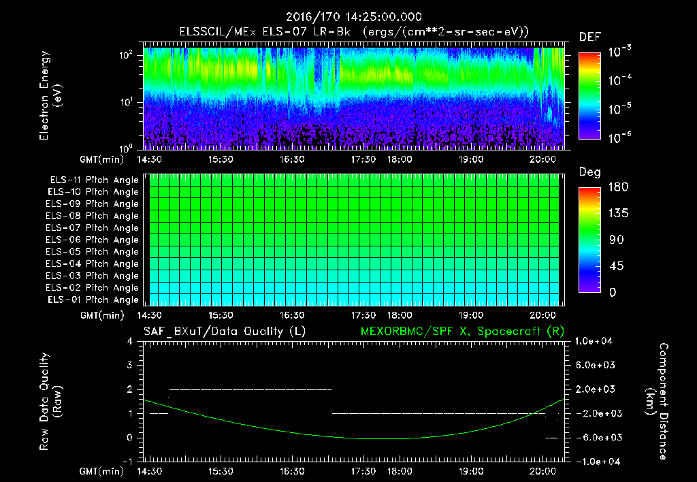Click the DEF label above the color bar

point(589,37)
